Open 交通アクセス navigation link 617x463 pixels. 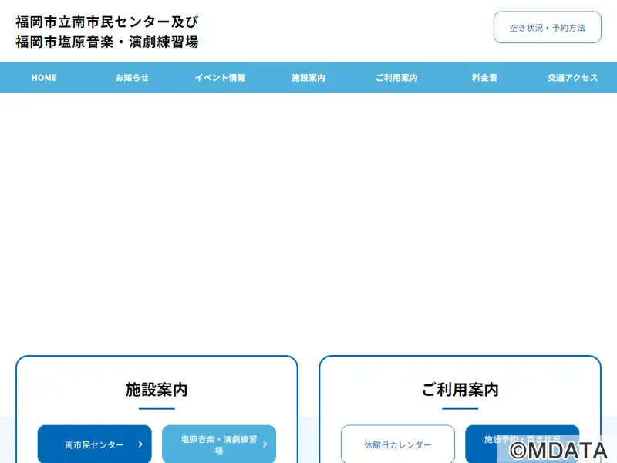point(572,78)
